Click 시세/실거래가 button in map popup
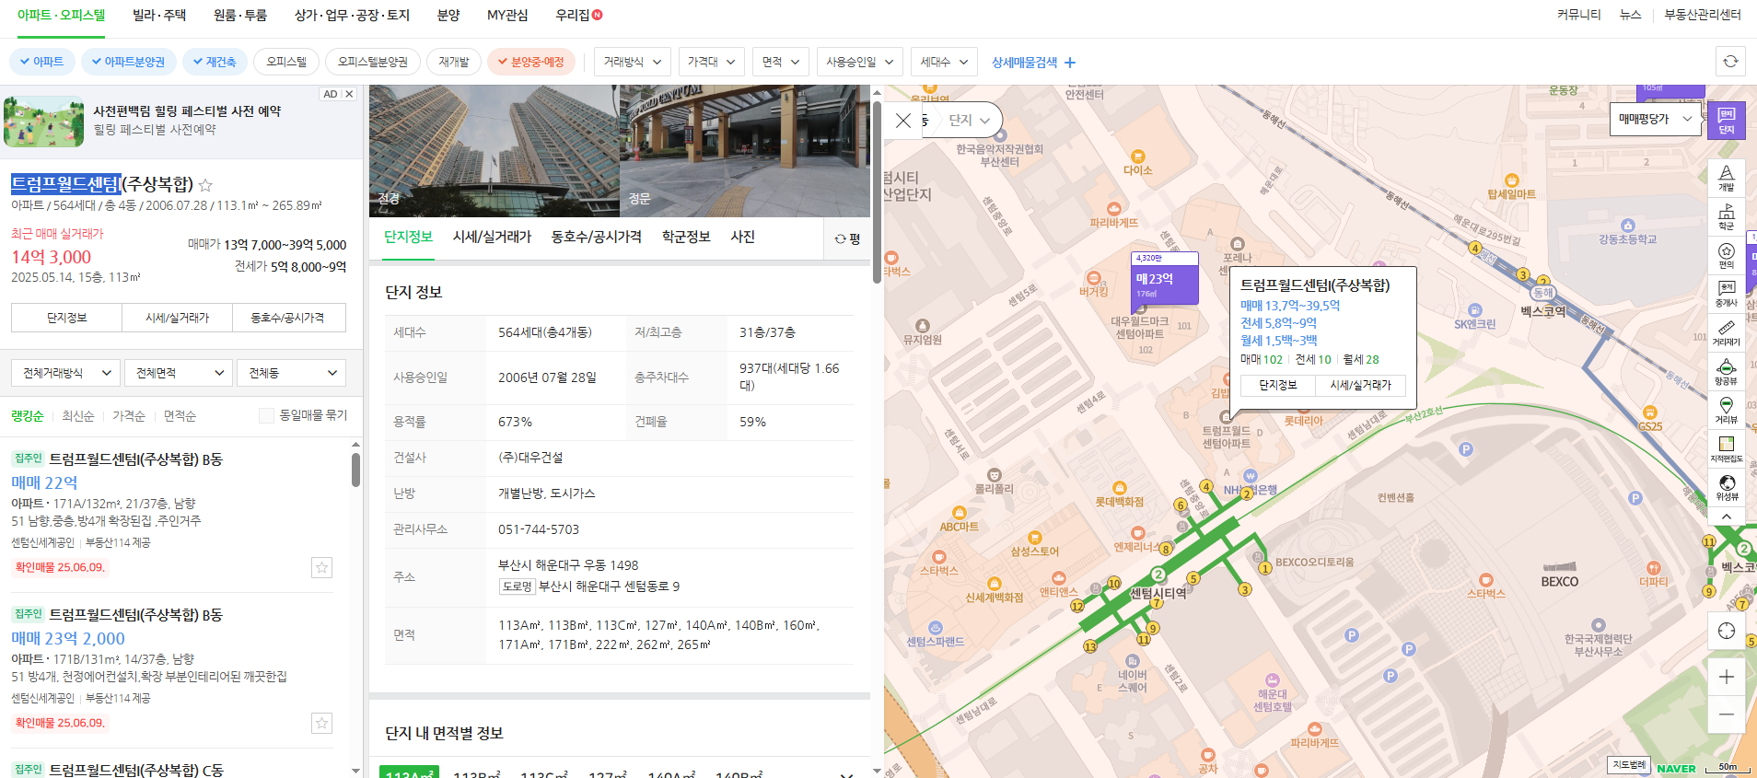This screenshot has height=778, width=1757. tap(1360, 385)
